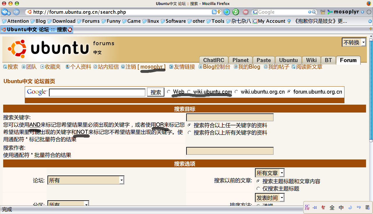Open the 发表时间 sort dropdown

pyautogui.click(x=270, y=198)
